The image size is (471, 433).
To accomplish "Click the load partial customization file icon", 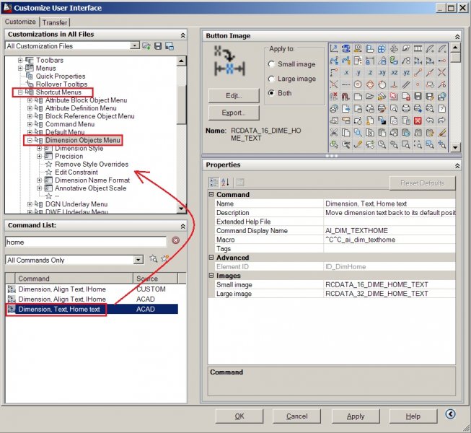I will coord(146,46).
